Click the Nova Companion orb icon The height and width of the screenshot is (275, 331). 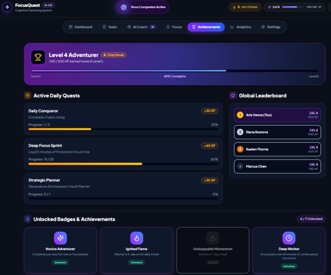[x=123, y=7]
